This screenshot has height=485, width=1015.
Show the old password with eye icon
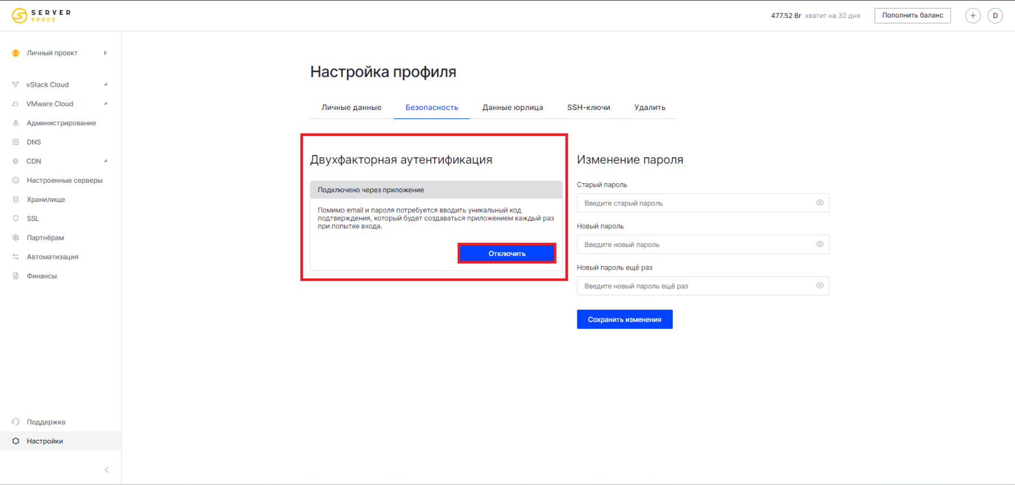[x=820, y=203]
